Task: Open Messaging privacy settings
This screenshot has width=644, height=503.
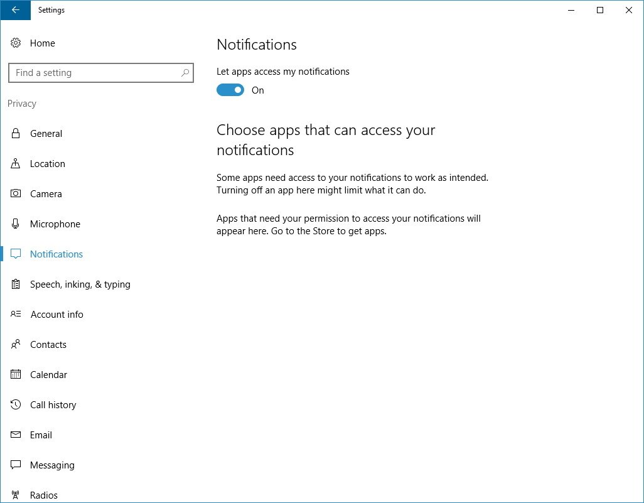Action: tap(52, 465)
